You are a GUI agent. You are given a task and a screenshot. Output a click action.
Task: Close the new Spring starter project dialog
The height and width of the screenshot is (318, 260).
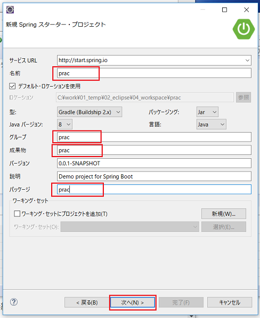(x=247, y=10)
